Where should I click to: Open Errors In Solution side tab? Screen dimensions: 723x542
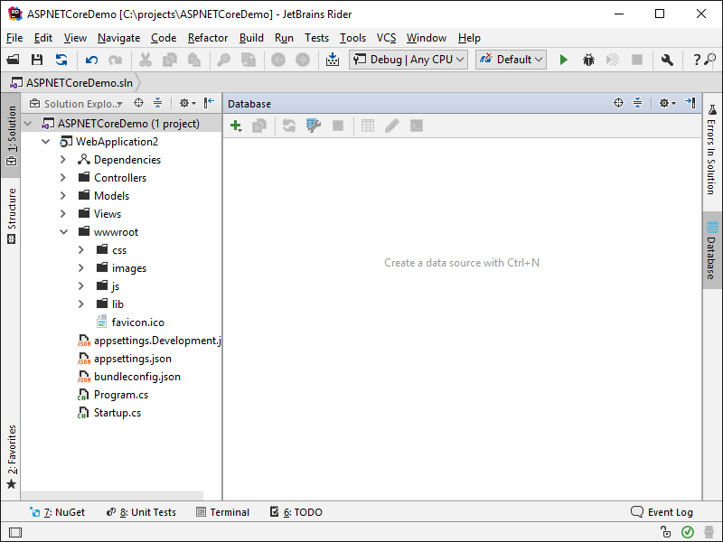pyautogui.click(x=712, y=150)
